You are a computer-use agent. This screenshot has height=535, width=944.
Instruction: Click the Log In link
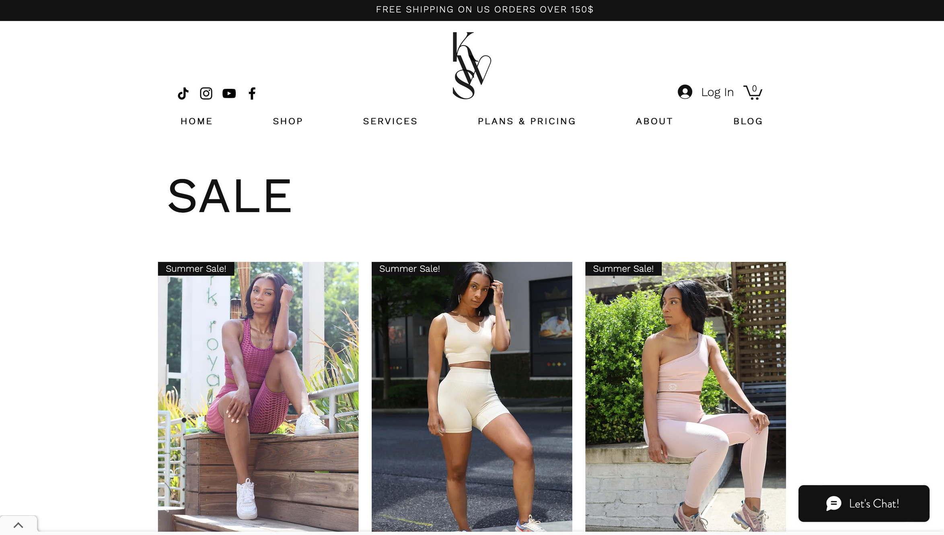tap(717, 92)
